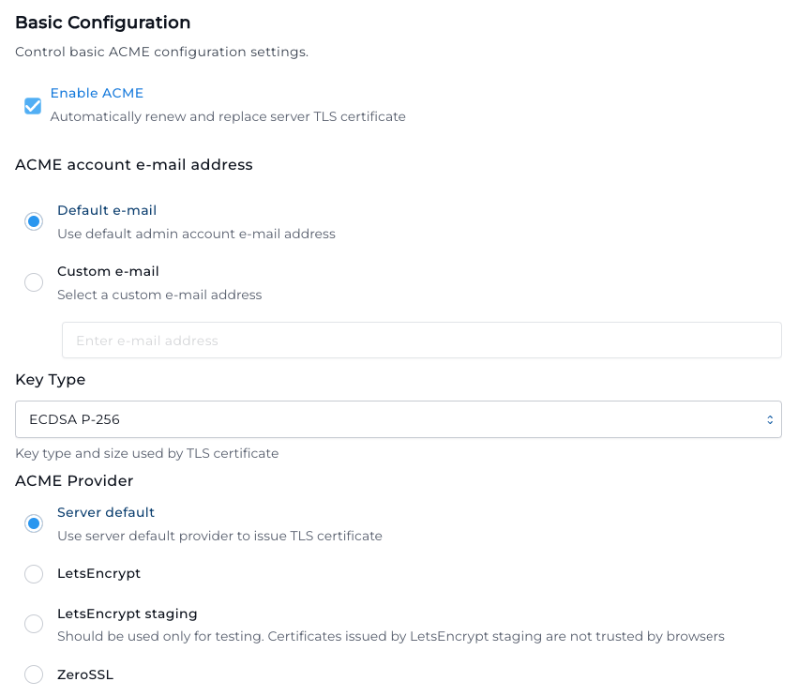Screen dimensions: 798x697
Task: Click the Key Type dropdown chevron icon
Action: tap(768, 419)
